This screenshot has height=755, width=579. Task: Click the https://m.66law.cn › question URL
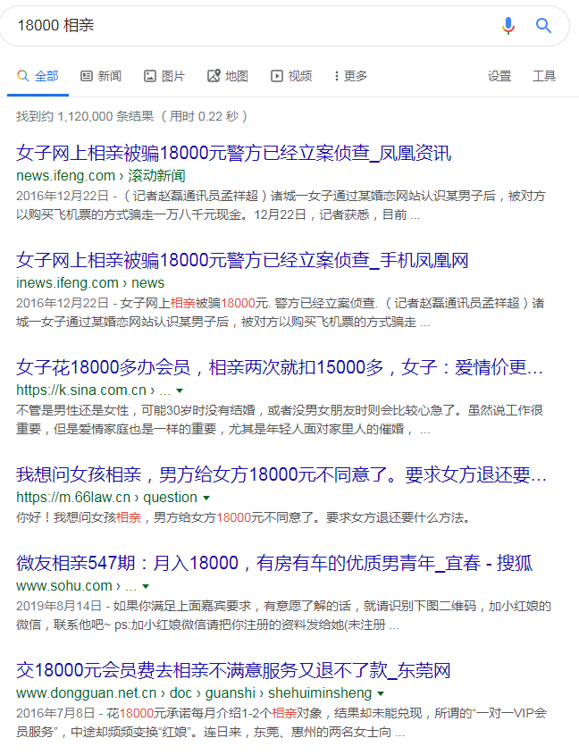tap(106, 498)
